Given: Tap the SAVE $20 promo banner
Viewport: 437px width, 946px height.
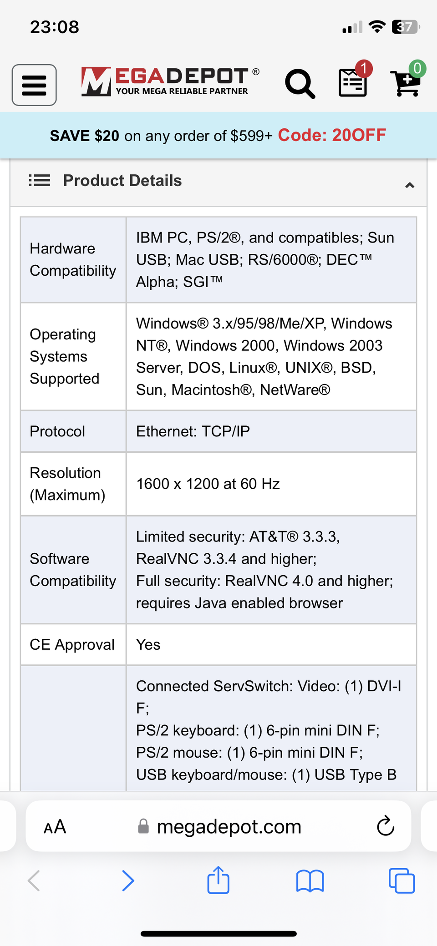Looking at the screenshot, I should [x=161, y=136].
